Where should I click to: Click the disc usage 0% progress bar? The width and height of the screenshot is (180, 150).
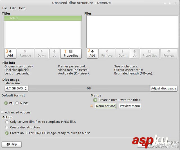click(x=89, y=88)
